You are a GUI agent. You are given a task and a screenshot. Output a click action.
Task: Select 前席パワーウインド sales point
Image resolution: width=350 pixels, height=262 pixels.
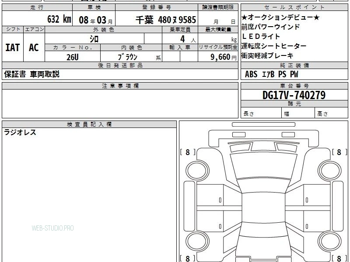coord(270,27)
